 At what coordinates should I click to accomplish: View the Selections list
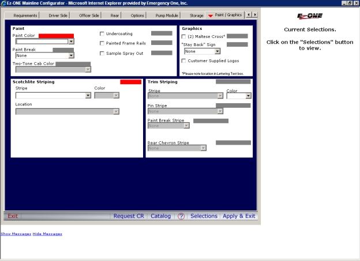(204, 216)
